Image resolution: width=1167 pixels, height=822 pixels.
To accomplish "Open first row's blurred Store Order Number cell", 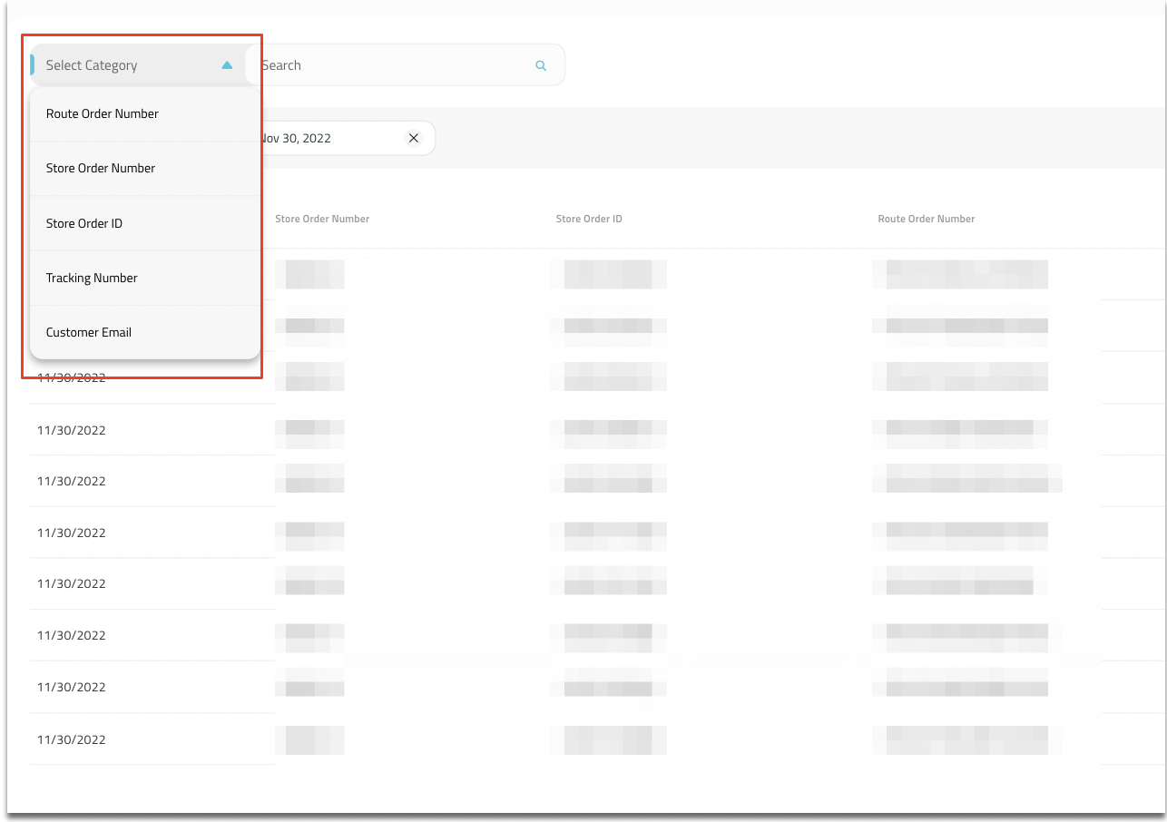I will pos(309,274).
